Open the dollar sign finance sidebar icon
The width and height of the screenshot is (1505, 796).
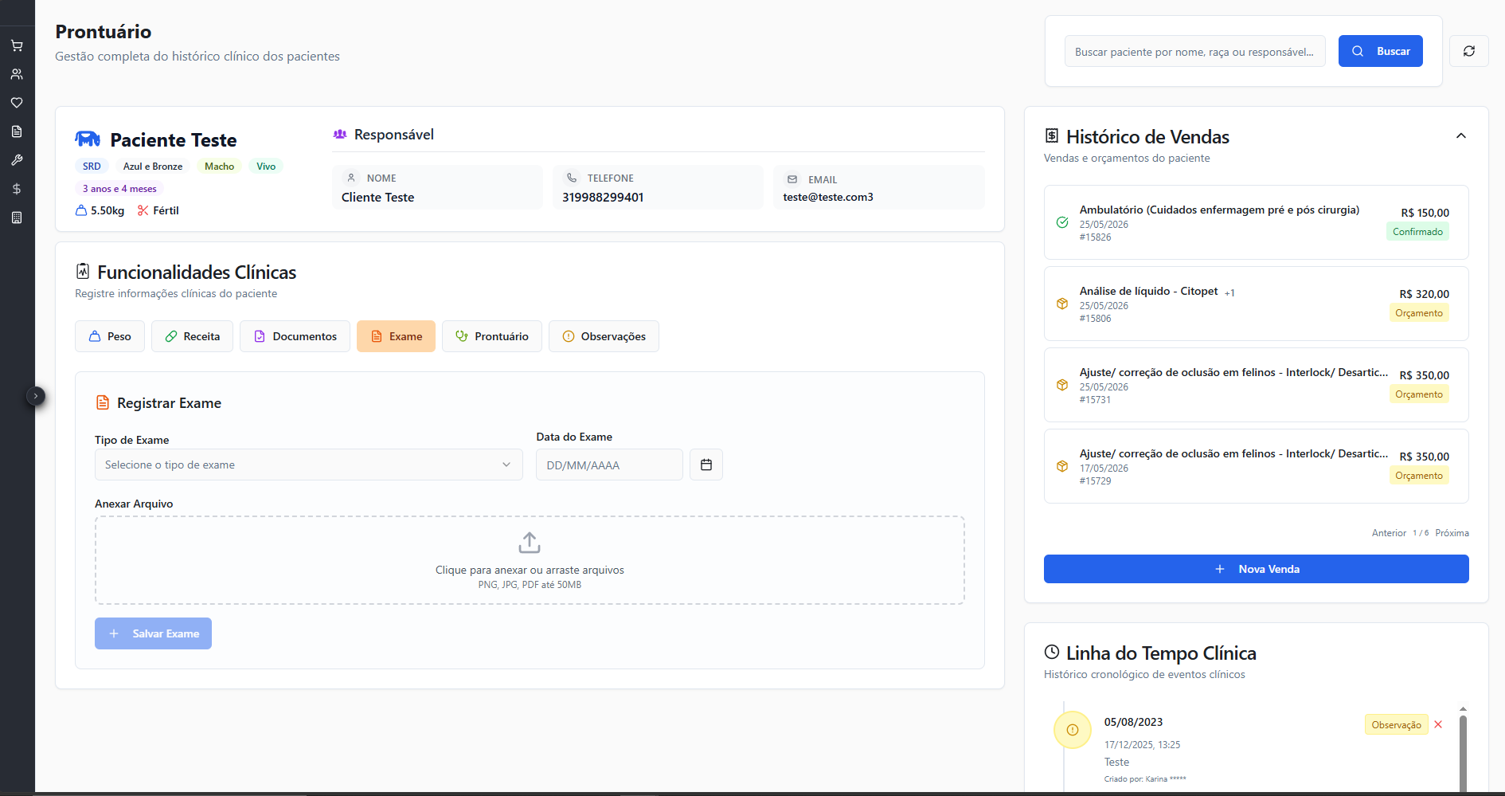(17, 189)
